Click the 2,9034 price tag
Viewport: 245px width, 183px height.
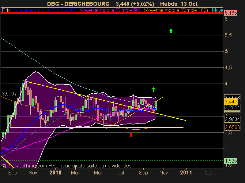[232, 119]
